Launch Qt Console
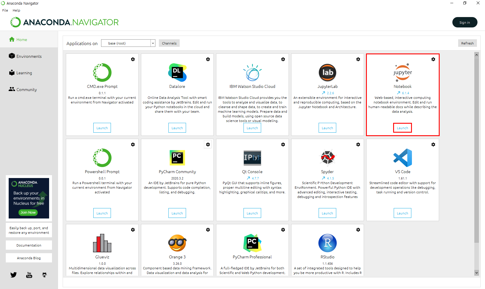The image size is (485, 289). click(252, 213)
